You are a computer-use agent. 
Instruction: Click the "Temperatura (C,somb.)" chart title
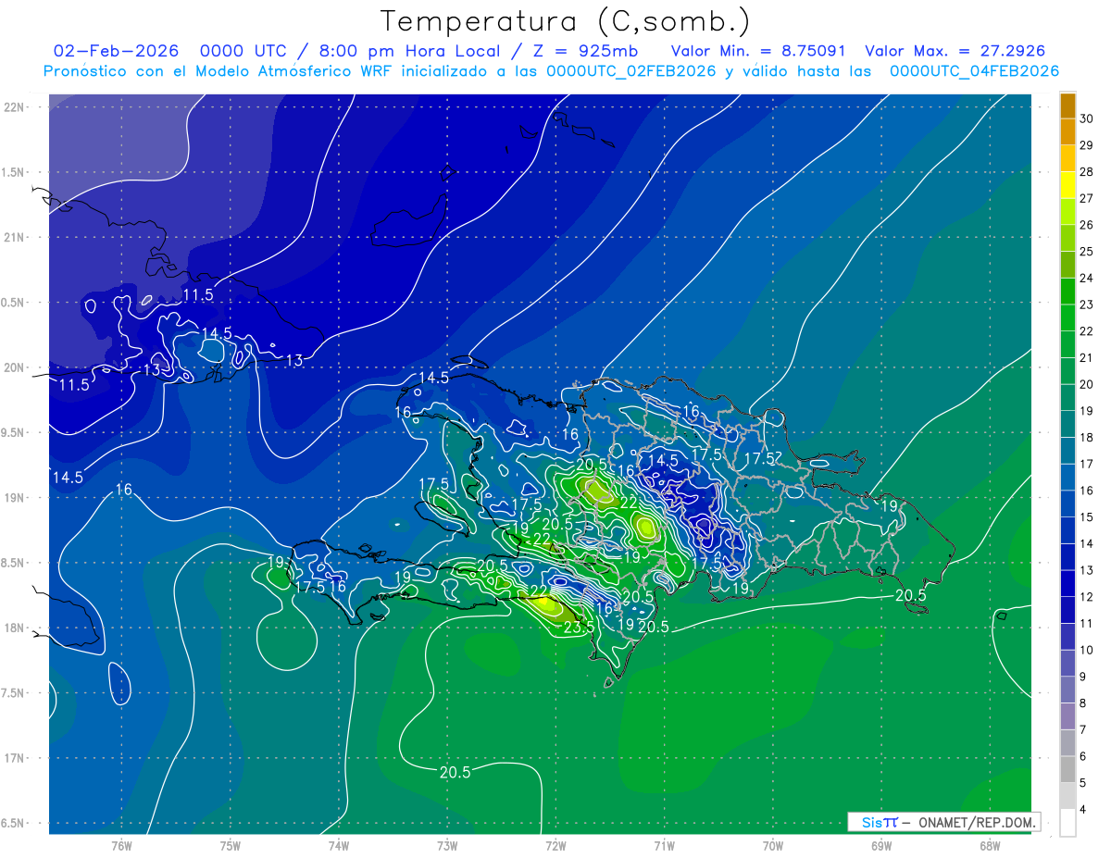(565, 21)
